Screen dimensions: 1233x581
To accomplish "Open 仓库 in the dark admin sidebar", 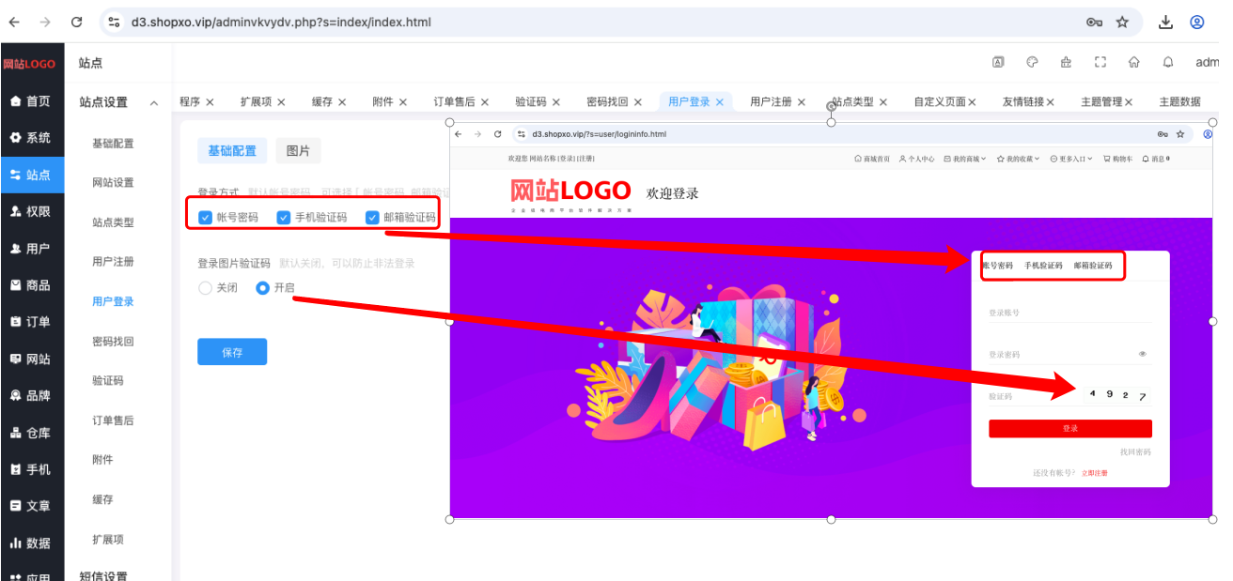I will 31,433.
